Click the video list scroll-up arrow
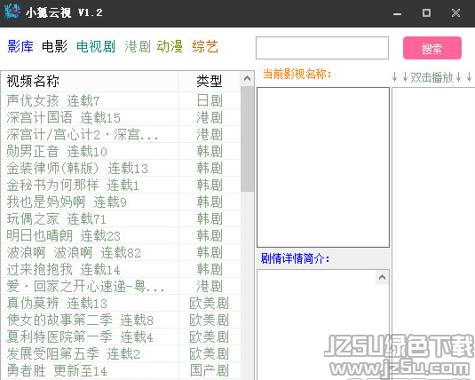475x380 pixels. [x=247, y=78]
